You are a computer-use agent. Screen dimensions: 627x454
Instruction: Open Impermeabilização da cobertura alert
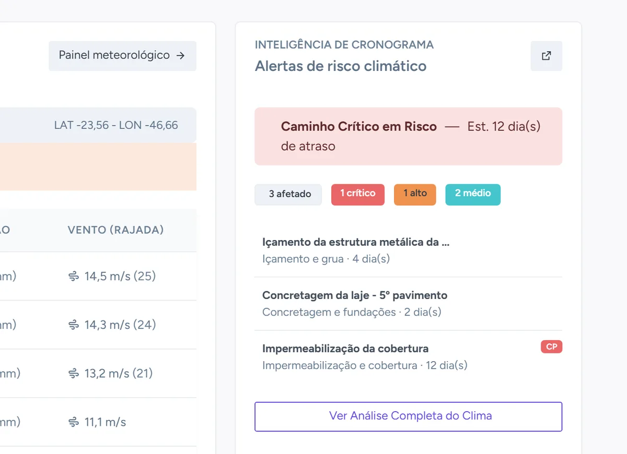(x=409, y=357)
